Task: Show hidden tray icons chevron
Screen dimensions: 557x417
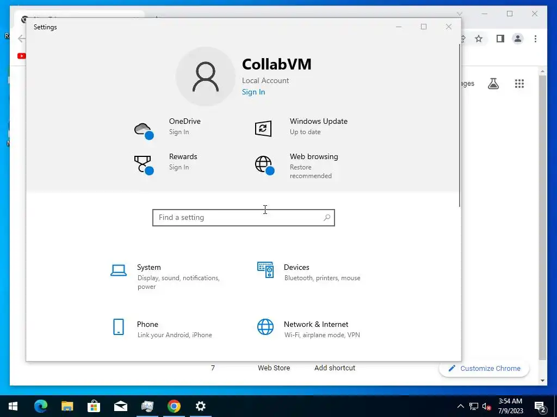Action: tap(460, 406)
